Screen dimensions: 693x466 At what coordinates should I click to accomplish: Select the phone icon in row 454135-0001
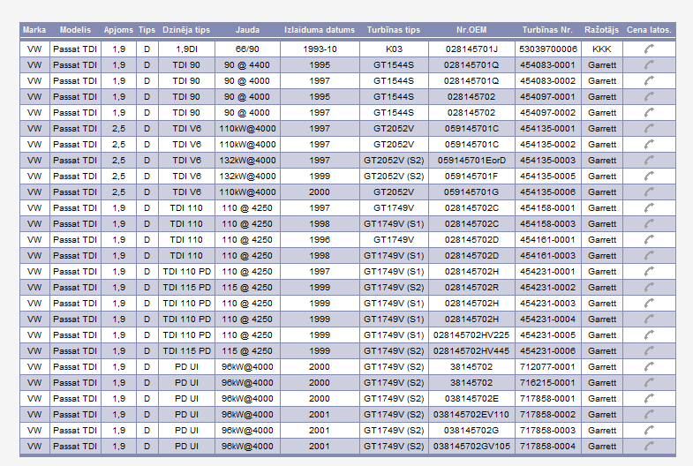(649, 129)
